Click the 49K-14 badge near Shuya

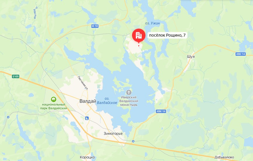point(240,54)
